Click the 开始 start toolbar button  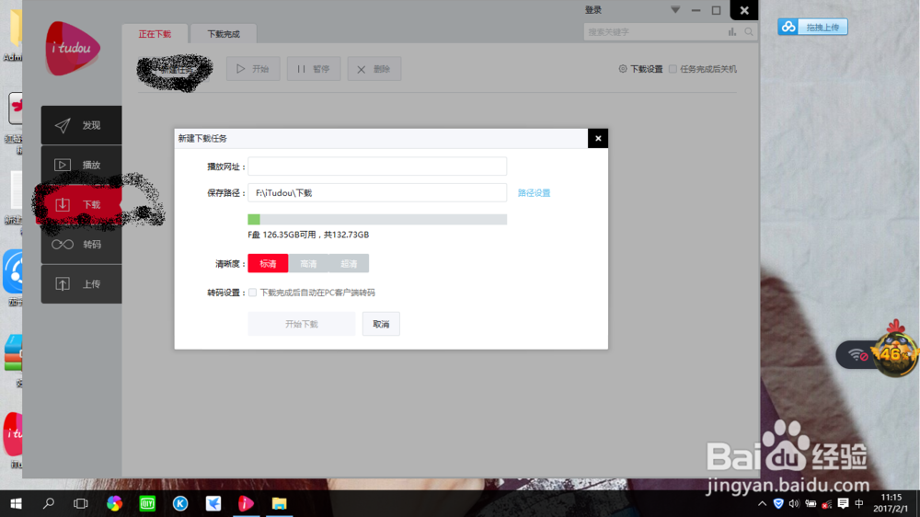253,69
